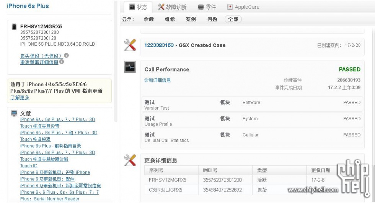Select IMEI 355752072301200 in sidebar

(x=39, y=32)
